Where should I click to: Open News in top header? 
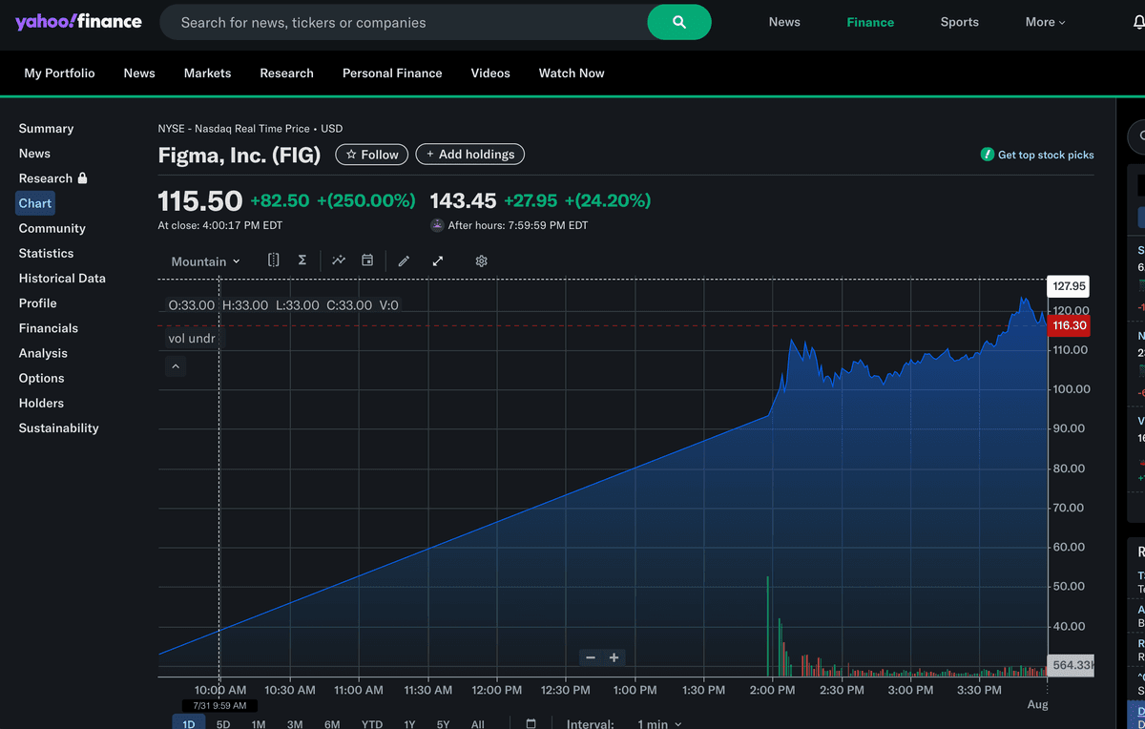tap(784, 22)
